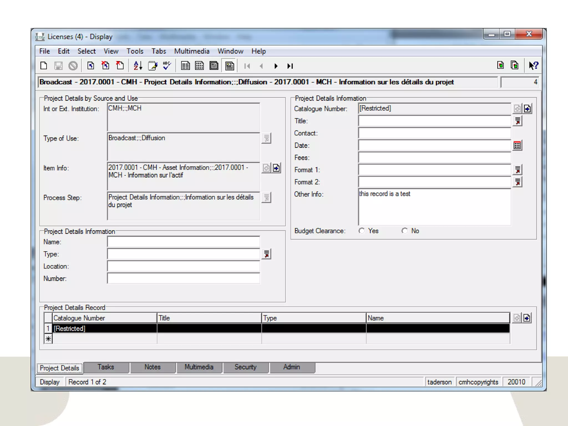Click the Name input field
568x426 pixels.
[x=183, y=242]
